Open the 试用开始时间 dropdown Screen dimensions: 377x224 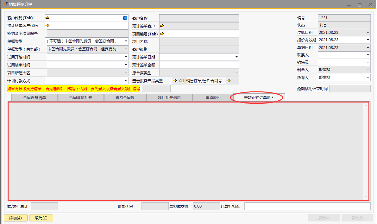coord(126,57)
